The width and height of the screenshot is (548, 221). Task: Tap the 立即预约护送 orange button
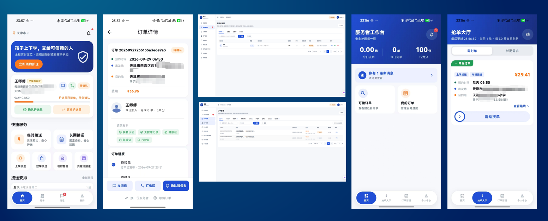(x=29, y=64)
